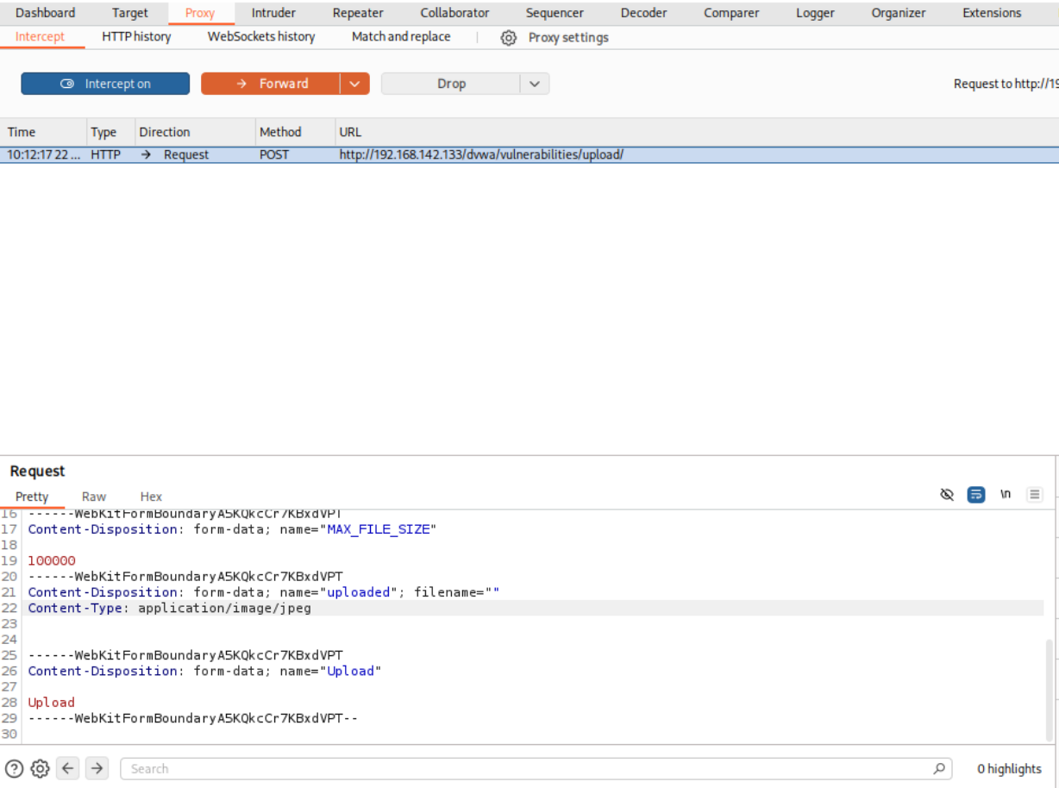Switch to the Intruder tab
Viewport: 1059px width, 788px height.
pos(273,13)
